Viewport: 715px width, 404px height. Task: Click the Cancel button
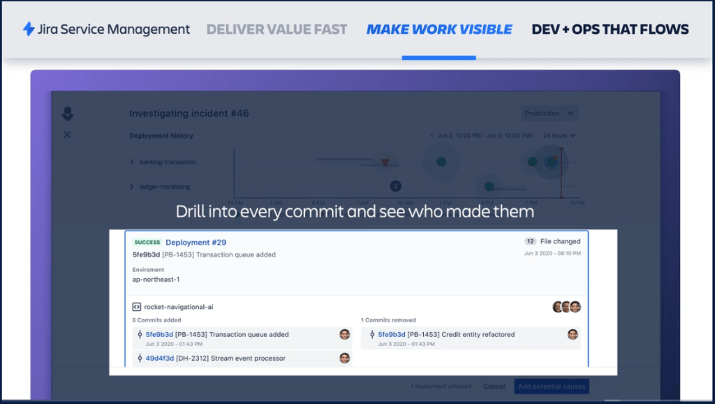coord(494,386)
